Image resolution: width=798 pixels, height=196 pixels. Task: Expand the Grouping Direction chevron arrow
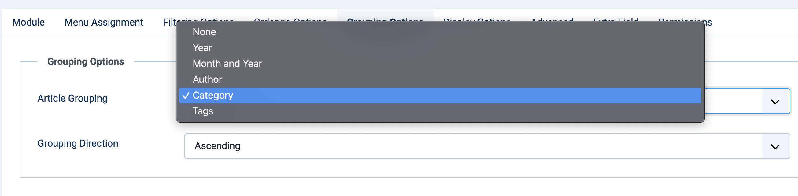[775, 146]
